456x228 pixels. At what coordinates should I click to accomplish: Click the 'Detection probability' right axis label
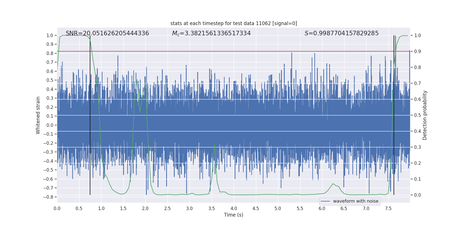coord(425,115)
